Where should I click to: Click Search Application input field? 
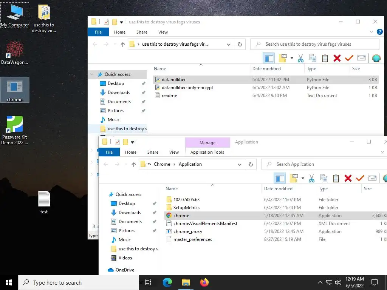click(x=324, y=164)
